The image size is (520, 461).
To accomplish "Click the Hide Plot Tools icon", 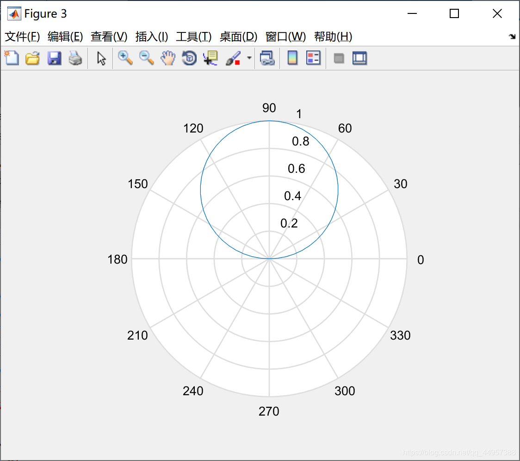I will 339,58.
